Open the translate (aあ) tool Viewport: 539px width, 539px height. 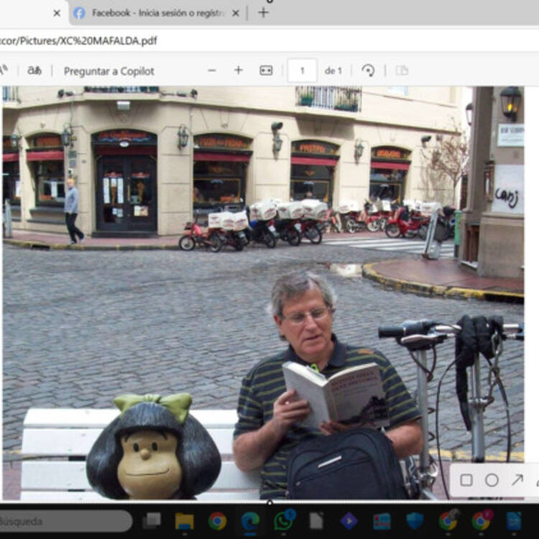click(x=34, y=70)
